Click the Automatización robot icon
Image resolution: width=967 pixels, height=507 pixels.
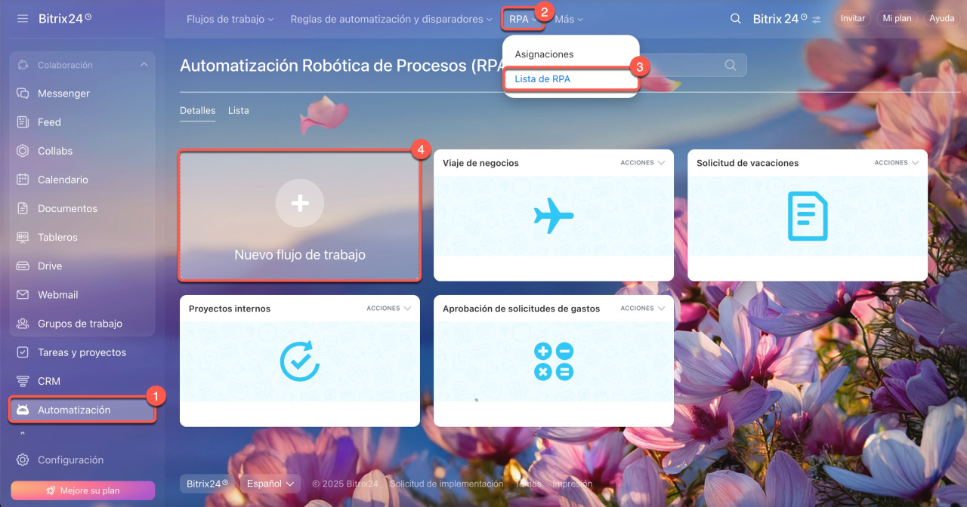[23, 410]
